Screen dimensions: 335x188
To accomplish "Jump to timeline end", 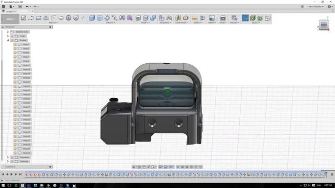I will 20,174.
